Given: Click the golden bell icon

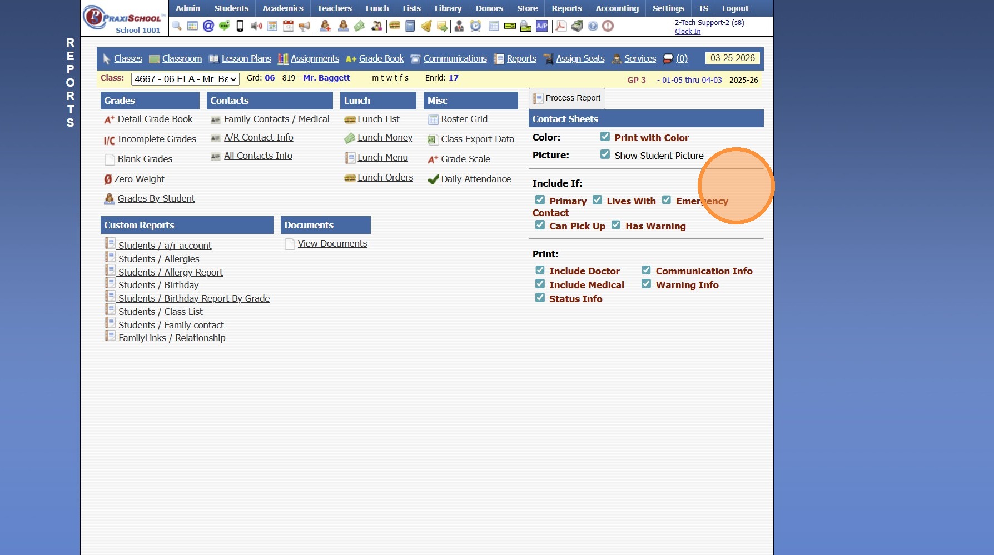Looking at the screenshot, I should pyautogui.click(x=426, y=26).
